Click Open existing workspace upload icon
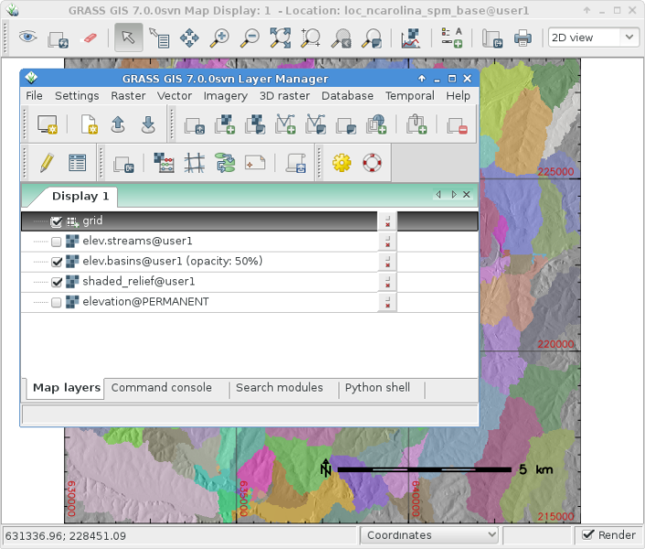This screenshot has width=645, height=549. 118,124
